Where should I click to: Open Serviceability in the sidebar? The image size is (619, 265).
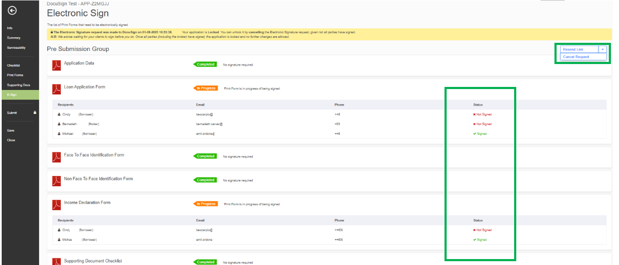(16, 47)
